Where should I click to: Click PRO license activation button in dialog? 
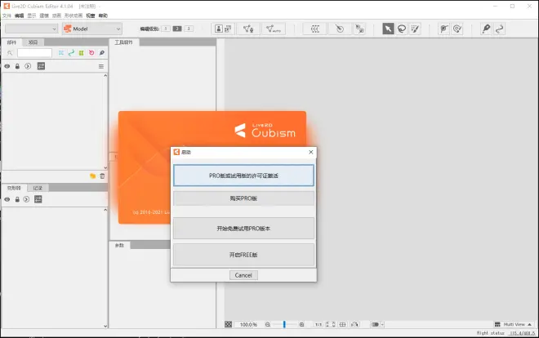pos(243,176)
